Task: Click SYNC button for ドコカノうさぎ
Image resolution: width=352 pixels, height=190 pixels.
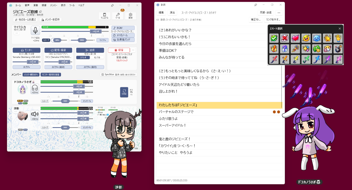Action: (x=124, y=92)
